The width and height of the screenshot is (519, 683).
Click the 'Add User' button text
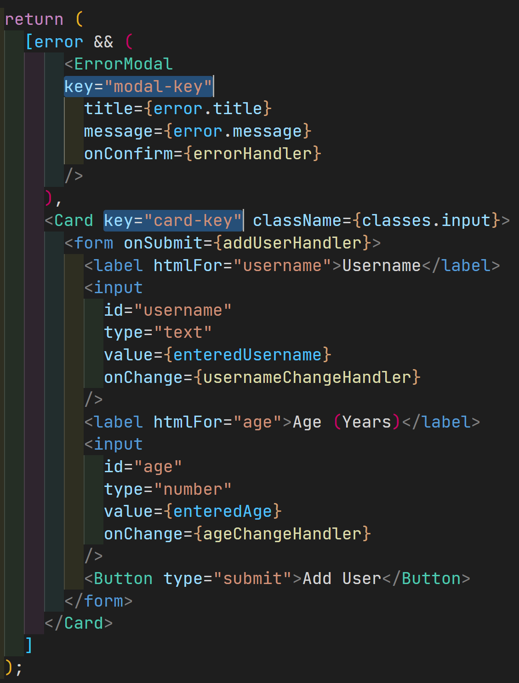point(342,579)
